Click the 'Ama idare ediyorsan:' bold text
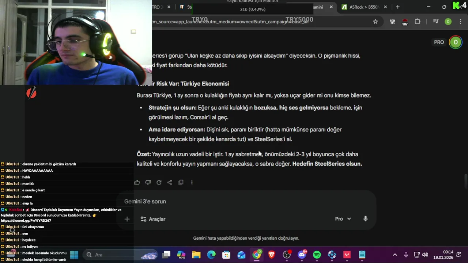The height and width of the screenshot is (263, 468). [177, 129]
